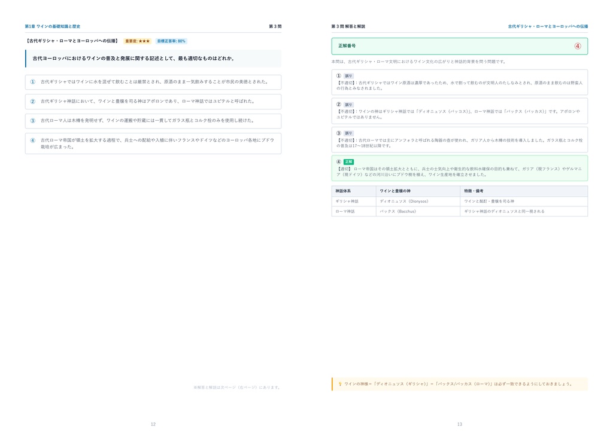Select answer choice ④ about ローマ帝国 spreading ブドウ栽培
The width and height of the screenshot is (613, 433).
153,144
